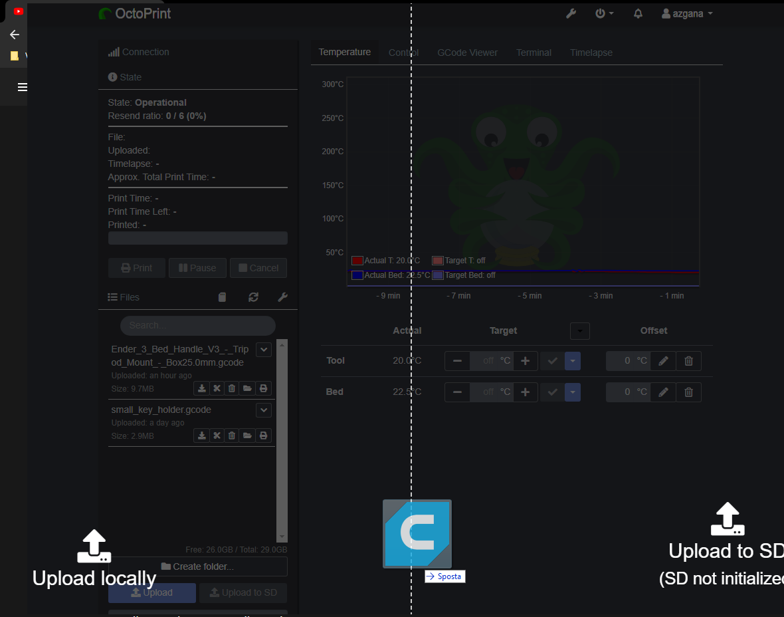The height and width of the screenshot is (617, 784).
Task: Click the Pause button
Action: [x=197, y=268]
